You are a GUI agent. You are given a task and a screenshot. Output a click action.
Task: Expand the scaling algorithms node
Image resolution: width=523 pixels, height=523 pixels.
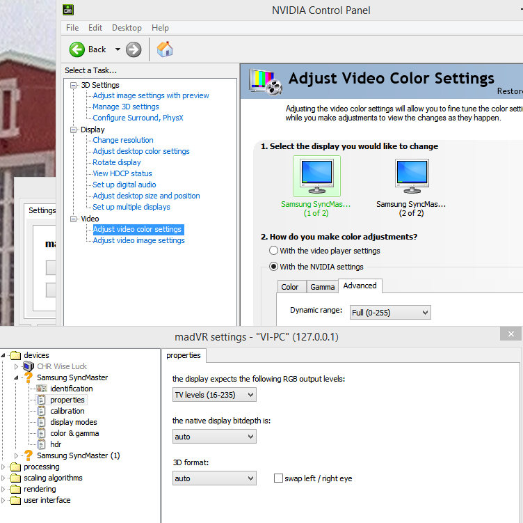point(3,478)
